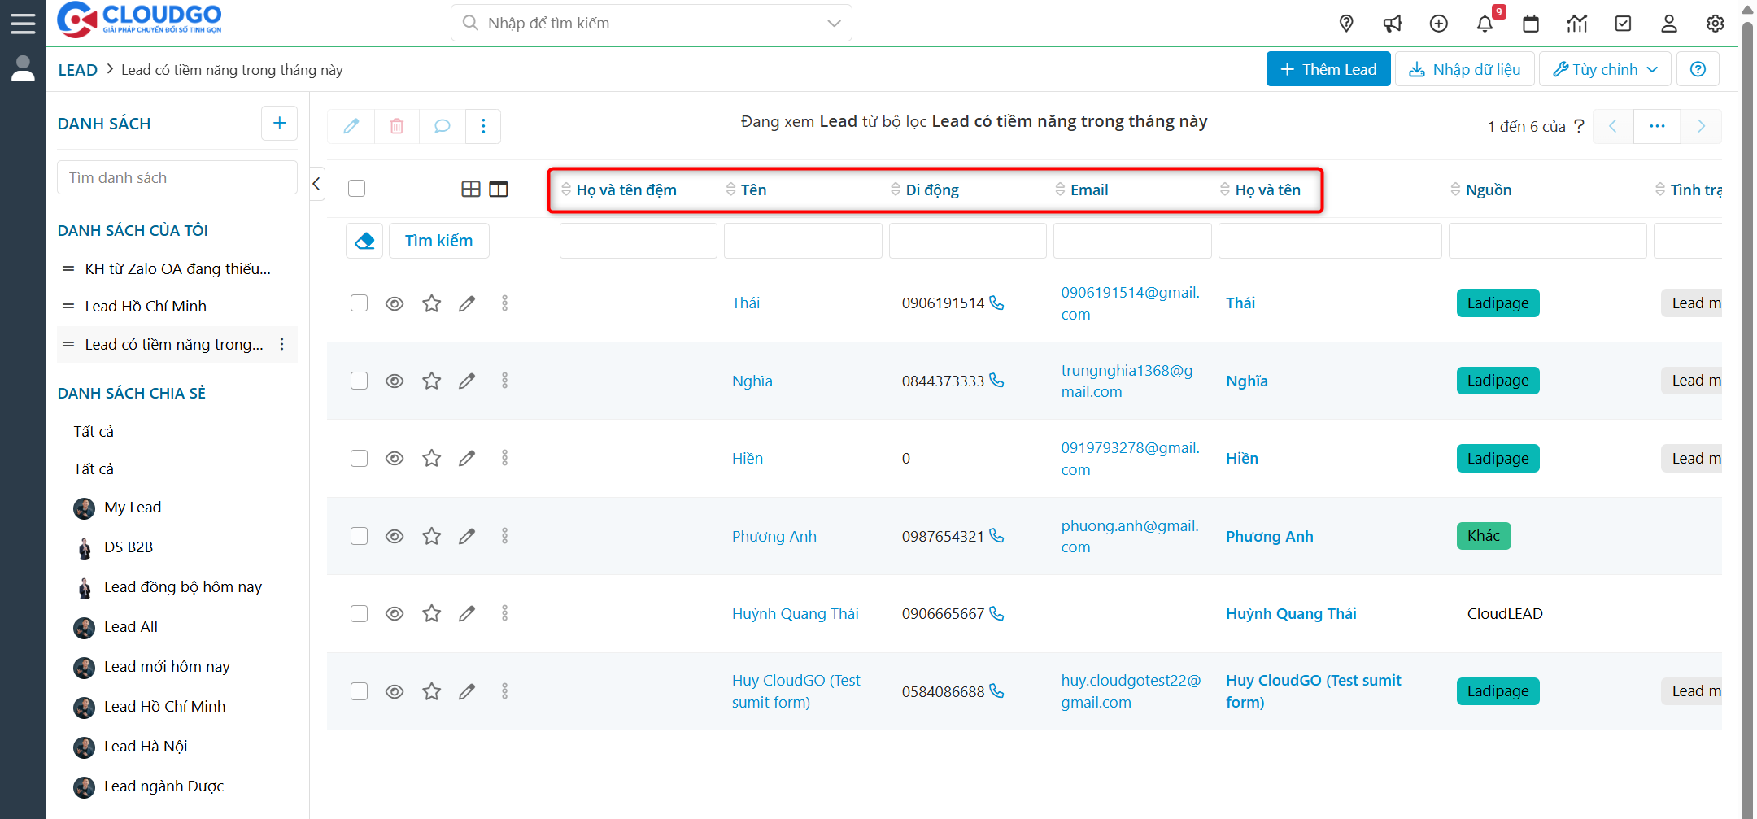
Task: Open the calendar icon in header
Action: [x=1531, y=24]
